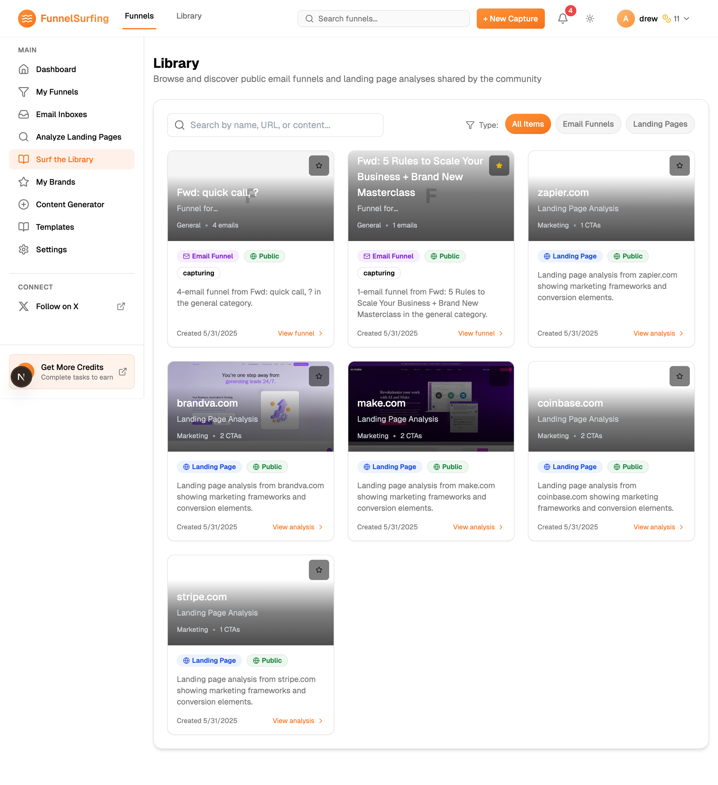Filter by Email Funnels
This screenshot has height=785, width=718.
click(x=588, y=124)
